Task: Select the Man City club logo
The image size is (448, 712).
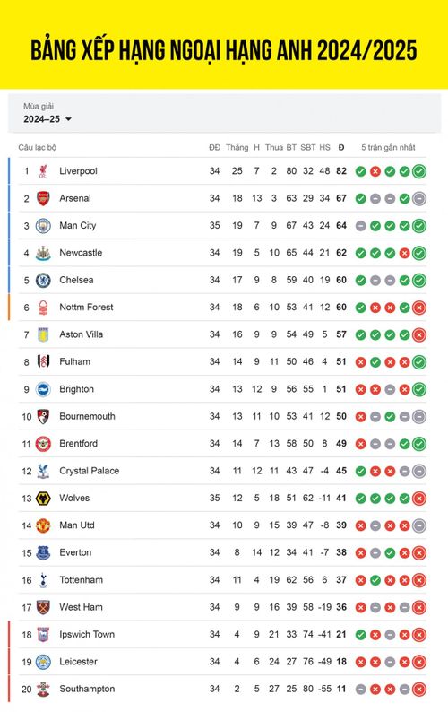Action: 43,226
